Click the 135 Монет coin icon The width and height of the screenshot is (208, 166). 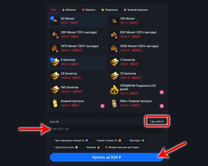(x=114, y=21)
